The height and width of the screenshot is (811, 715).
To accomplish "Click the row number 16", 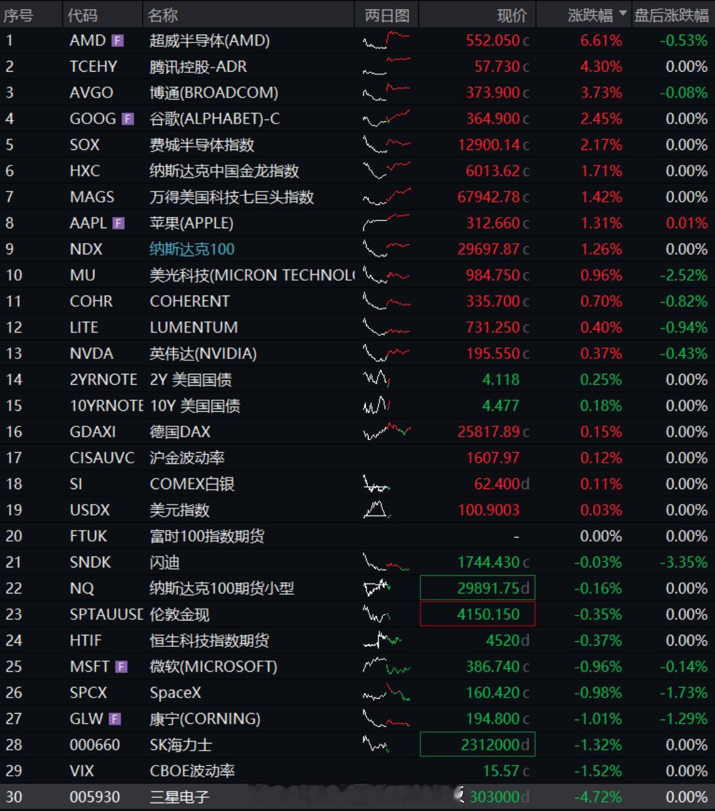I will coord(14,432).
